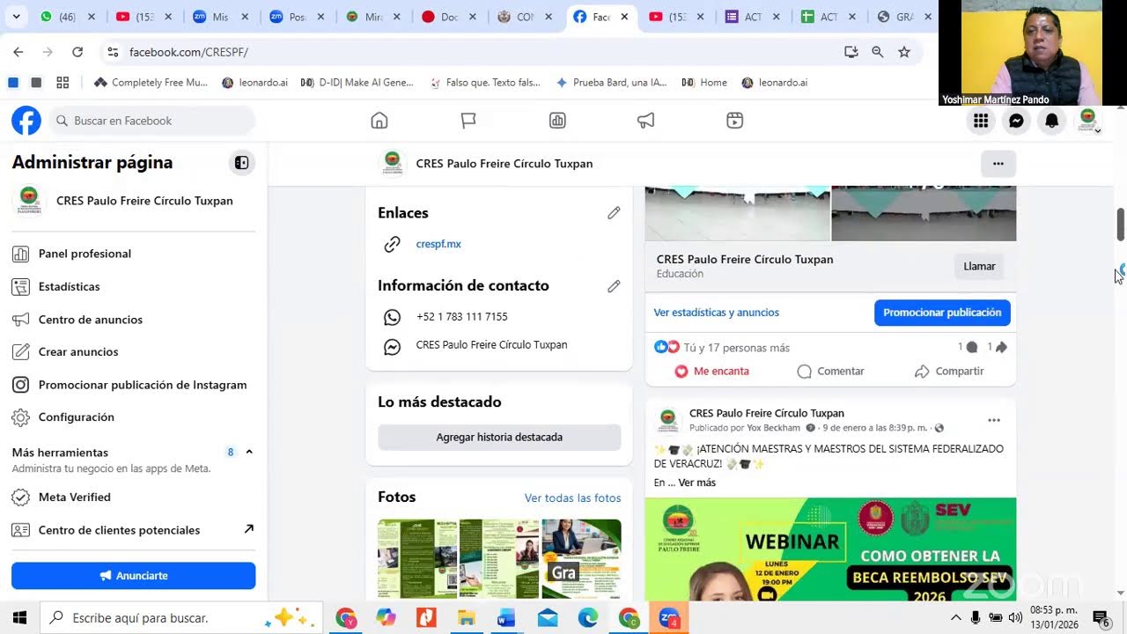
Task: Click the Agregar historia destacada button
Action: [499, 437]
